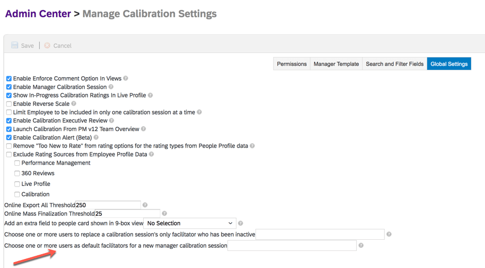Viewport: 485px width, 268px height.
Task: Switch to the Permissions tab
Action: pos(292,64)
